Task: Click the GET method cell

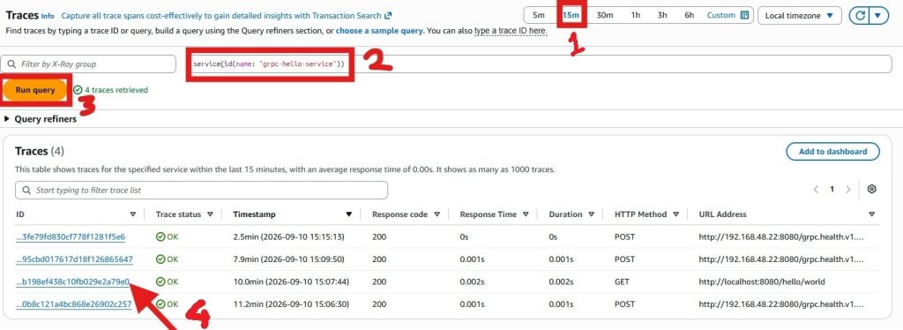Action: (622, 281)
